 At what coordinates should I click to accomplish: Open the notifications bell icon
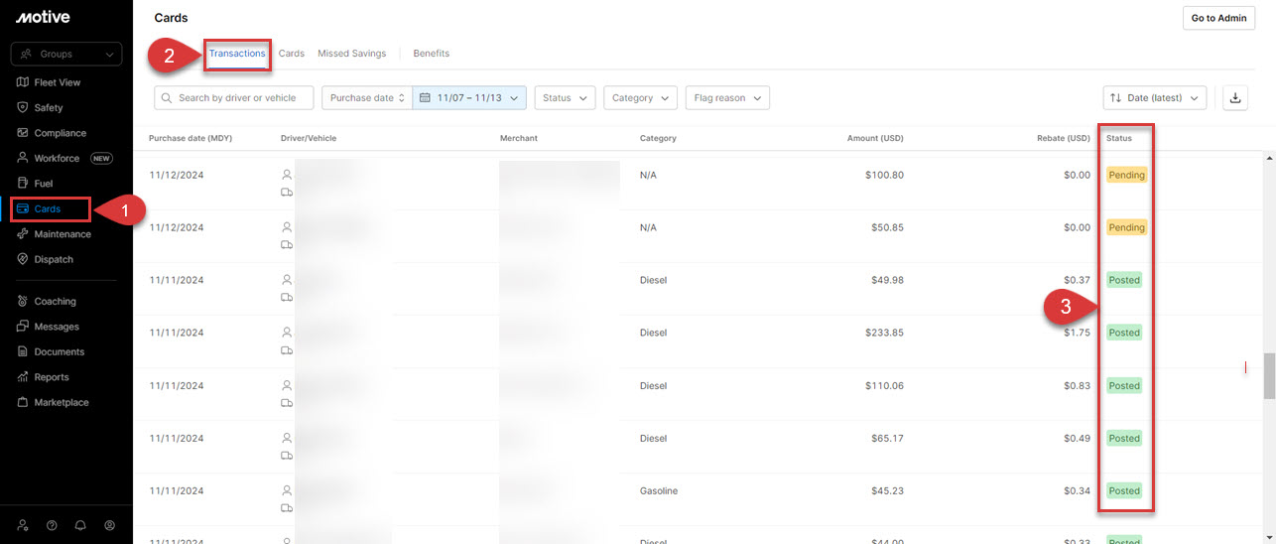[80, 525]
